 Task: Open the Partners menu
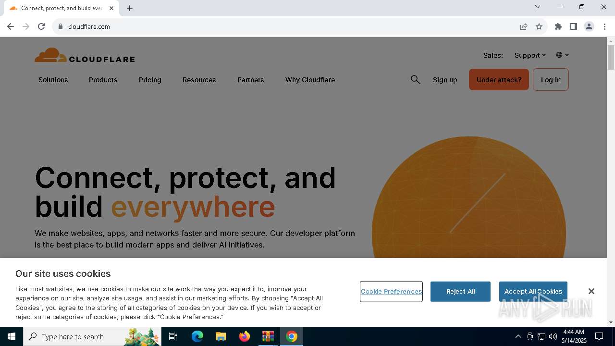[250, 80]
